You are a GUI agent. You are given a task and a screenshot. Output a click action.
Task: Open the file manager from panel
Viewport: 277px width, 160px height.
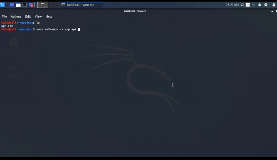18,5
